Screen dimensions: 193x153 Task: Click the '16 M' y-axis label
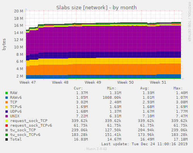point(19,26)
